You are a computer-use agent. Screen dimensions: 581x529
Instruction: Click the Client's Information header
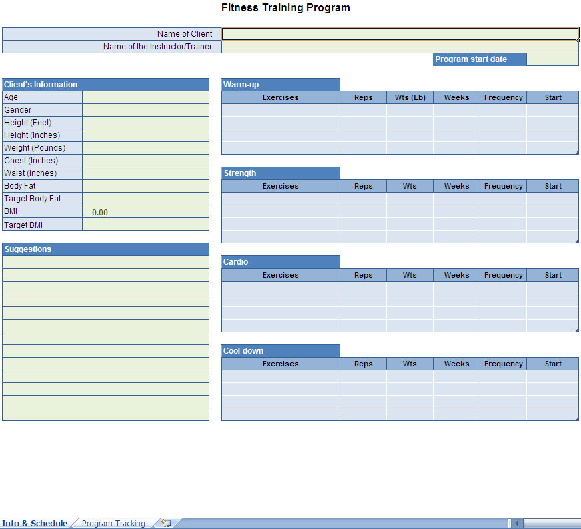(105, 85)
